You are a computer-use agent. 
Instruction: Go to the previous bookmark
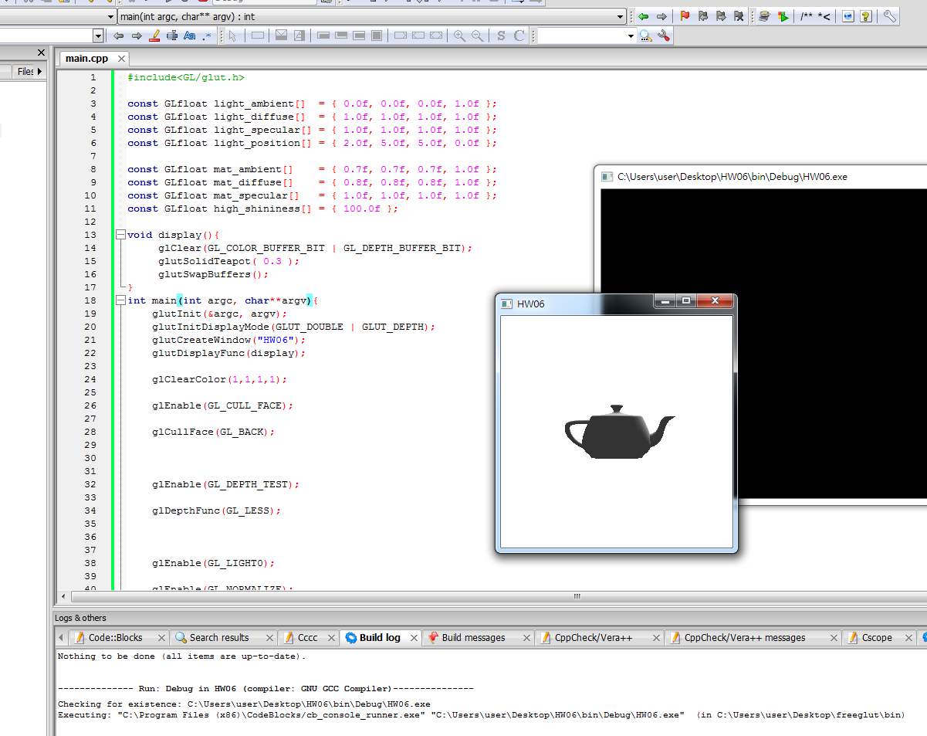click(x=702, y=16)
